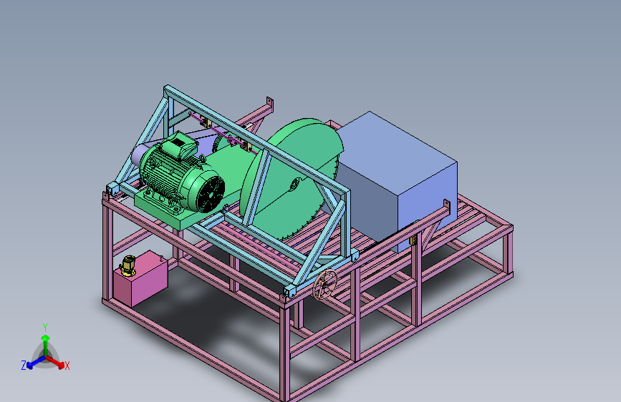
Task: Select the round handwheel on the frame front
Action: [x=325, y=285]
